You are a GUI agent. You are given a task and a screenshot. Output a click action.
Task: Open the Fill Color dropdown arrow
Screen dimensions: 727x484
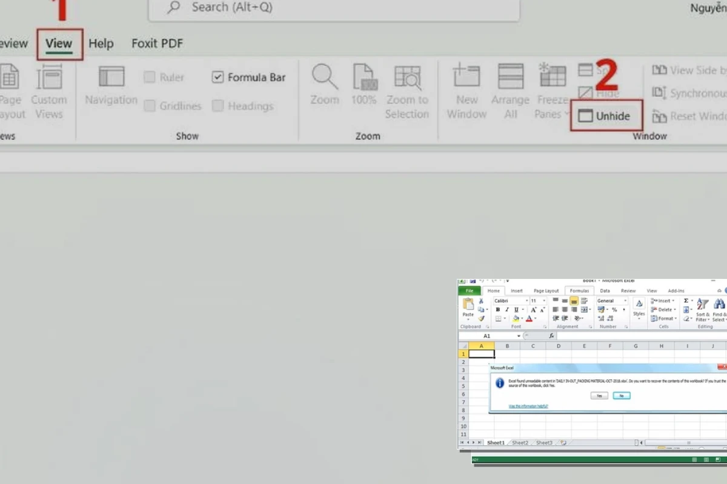click(522, 319)
